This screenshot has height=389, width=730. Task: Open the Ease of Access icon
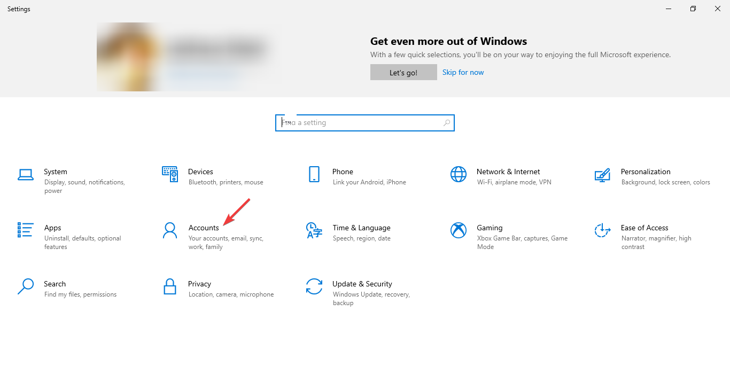[x=602, y=230]
